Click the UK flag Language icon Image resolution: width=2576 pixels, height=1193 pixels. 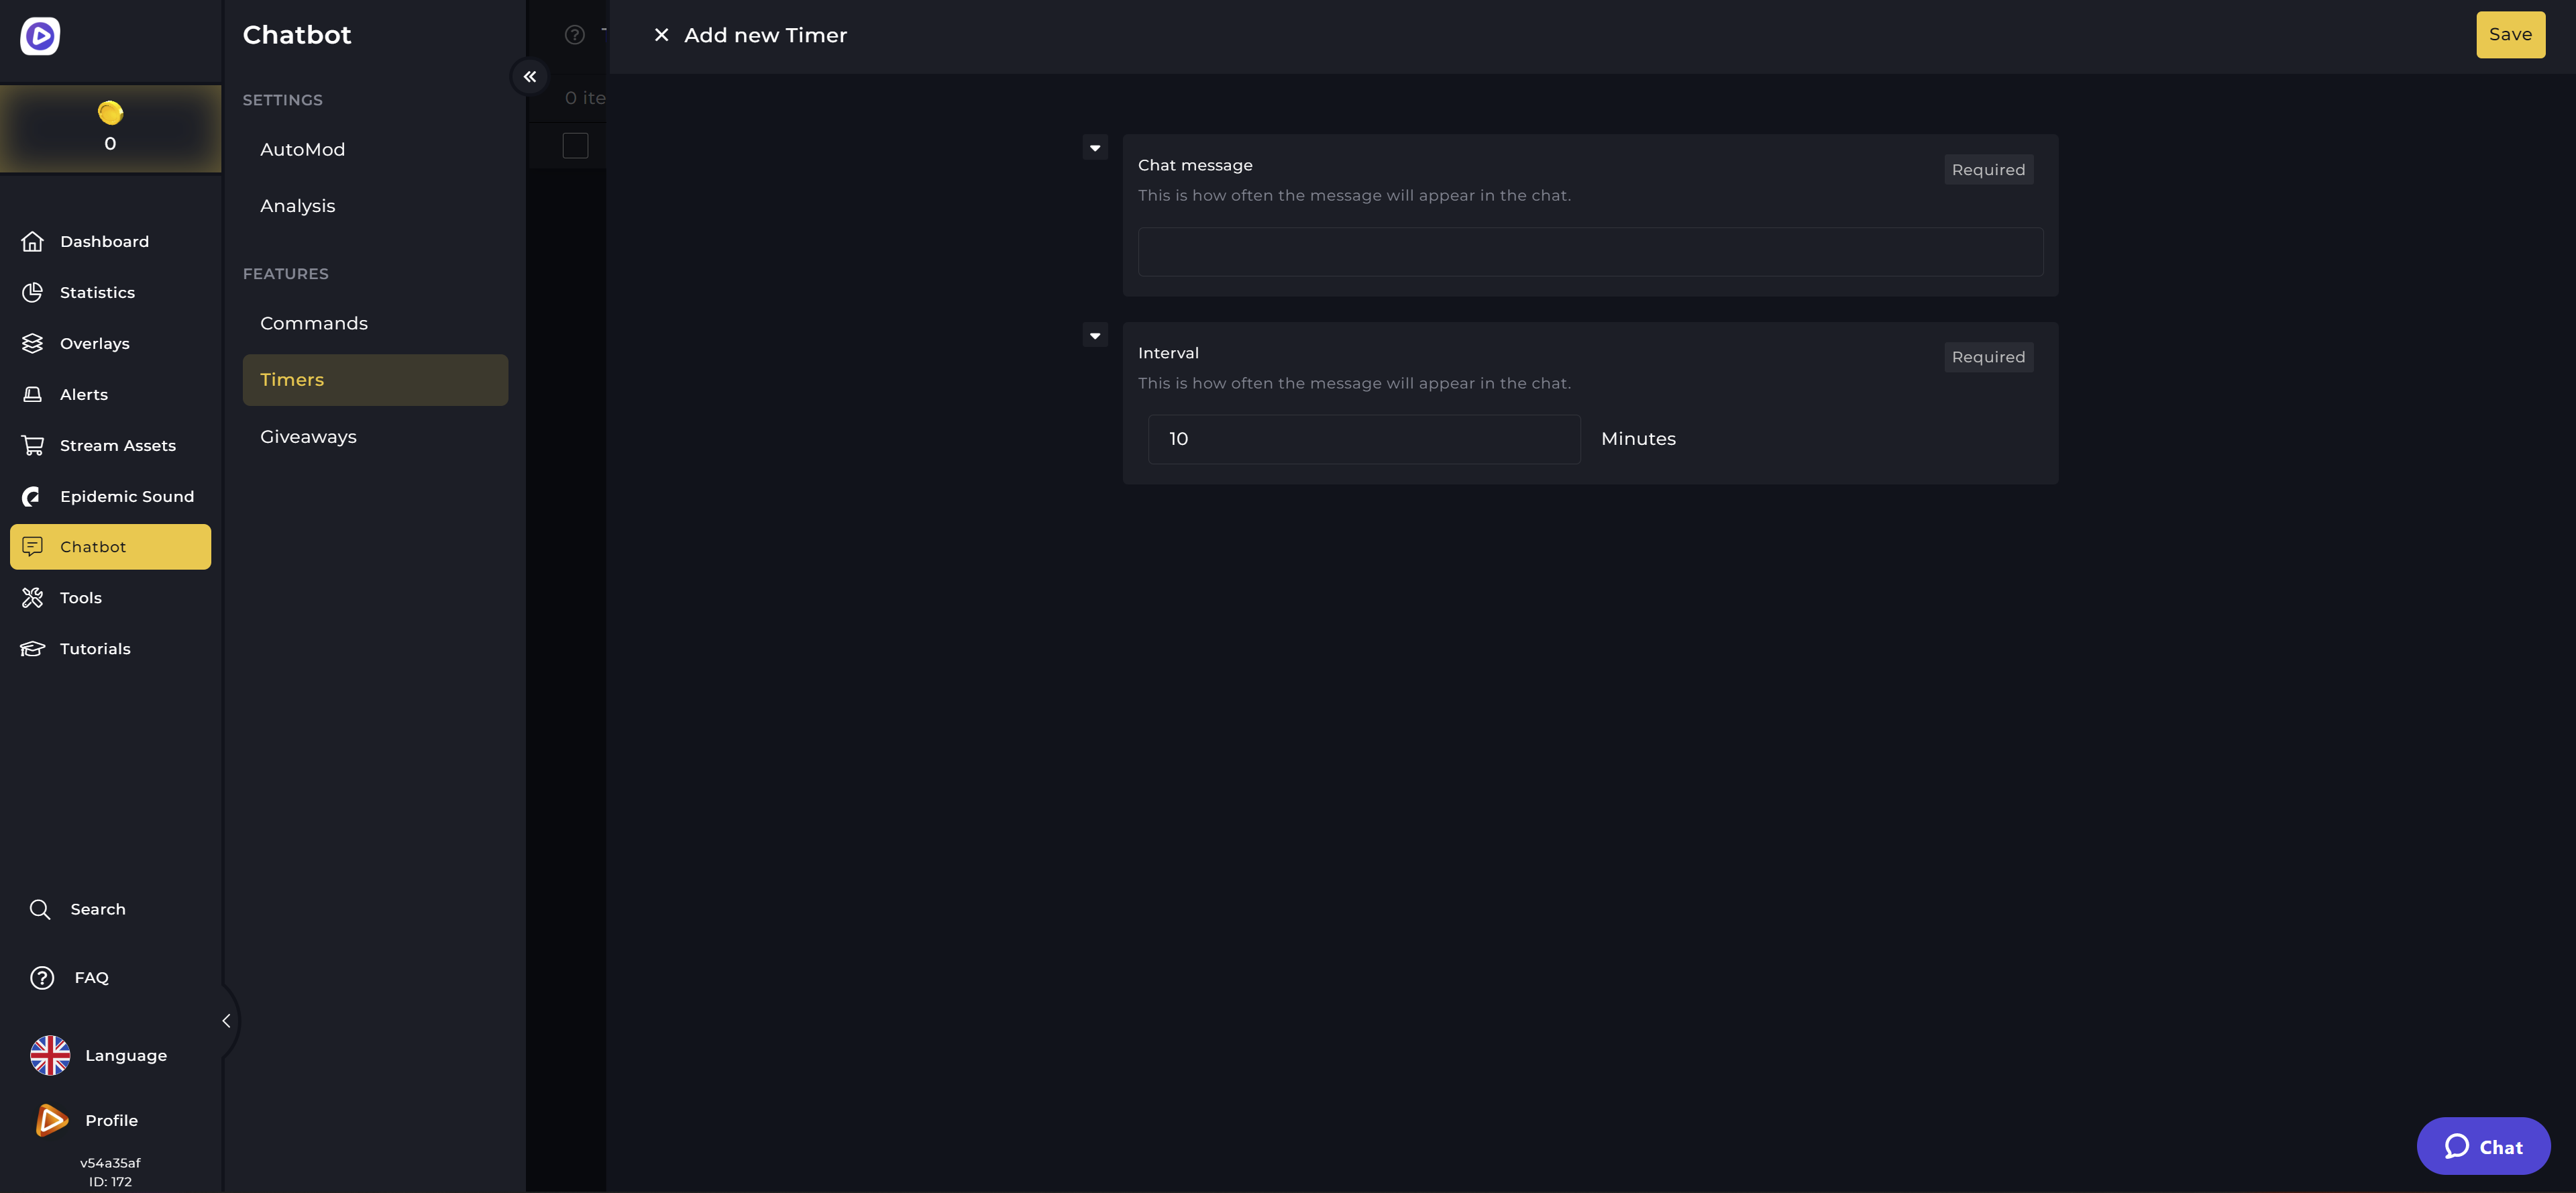(x=50, y=1055)
